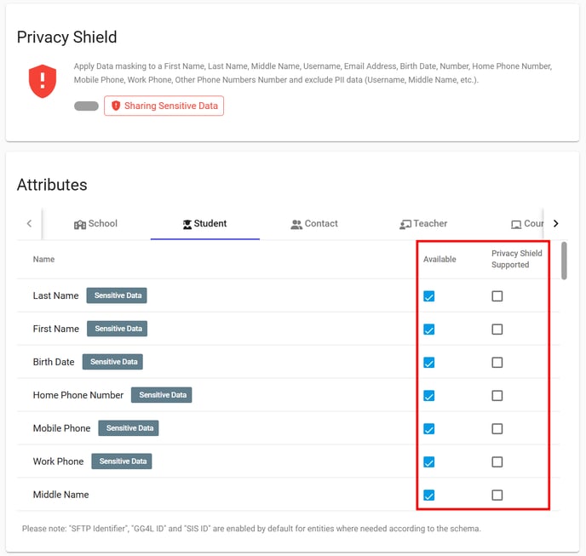Check Privacy Shield Supported for Mobile Phone

tap(497, 429)
